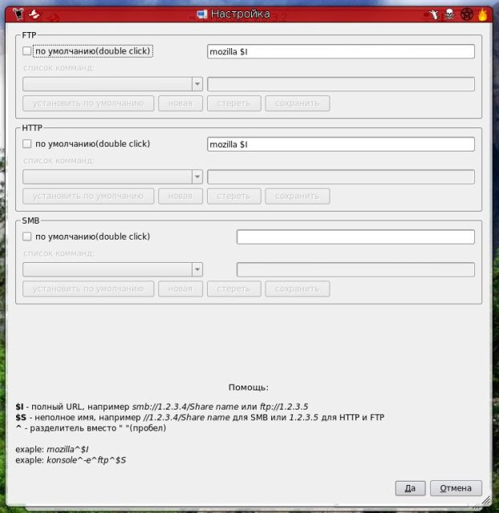Enable SMB по умолчанию checkbox
This screenshot has width=499, height=513.
pyautogui.click(x=26, y=236)
